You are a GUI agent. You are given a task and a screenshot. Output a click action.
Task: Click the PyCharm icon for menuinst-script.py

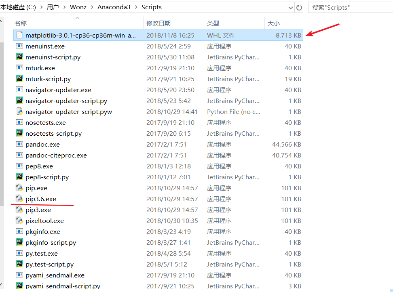(x=19, y=57)
